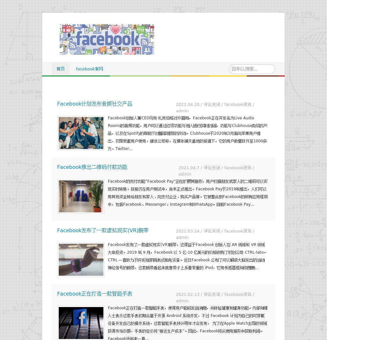Screen dimensions: 383x340
Task: Click excerpt mentioning CTRL-labs acquisition
Action: point(187,256)
